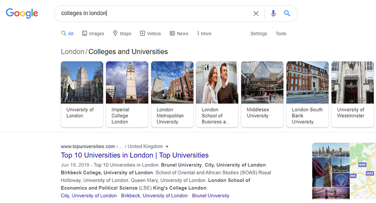Image resolution: width=376 pixels, height=203 pixels.
Task: Open the University of London card
Action: pos(82,94)
